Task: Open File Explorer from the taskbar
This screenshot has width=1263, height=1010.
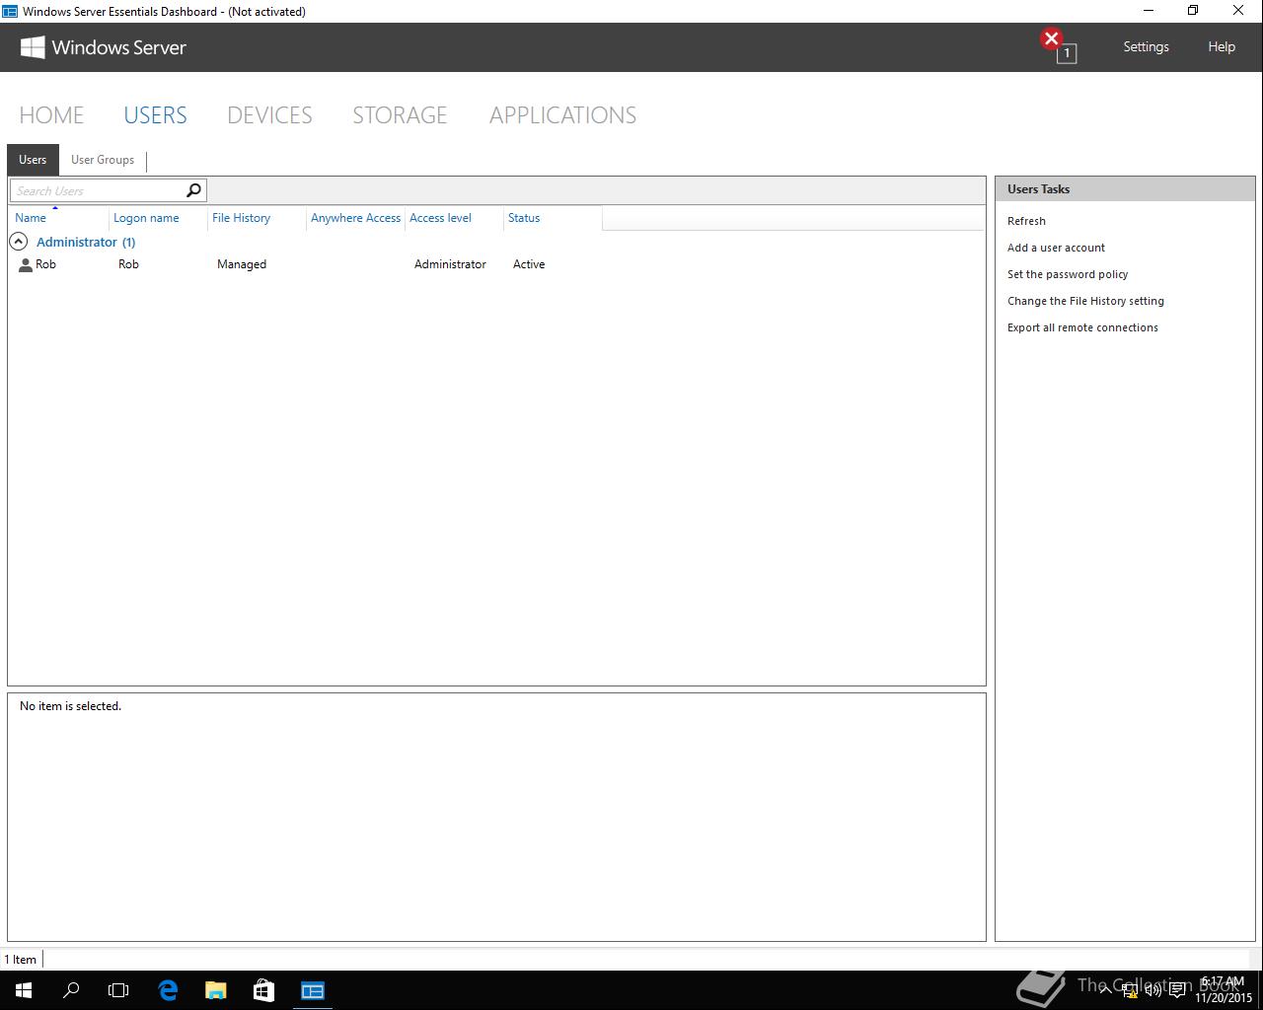Action: click(215, 990)
